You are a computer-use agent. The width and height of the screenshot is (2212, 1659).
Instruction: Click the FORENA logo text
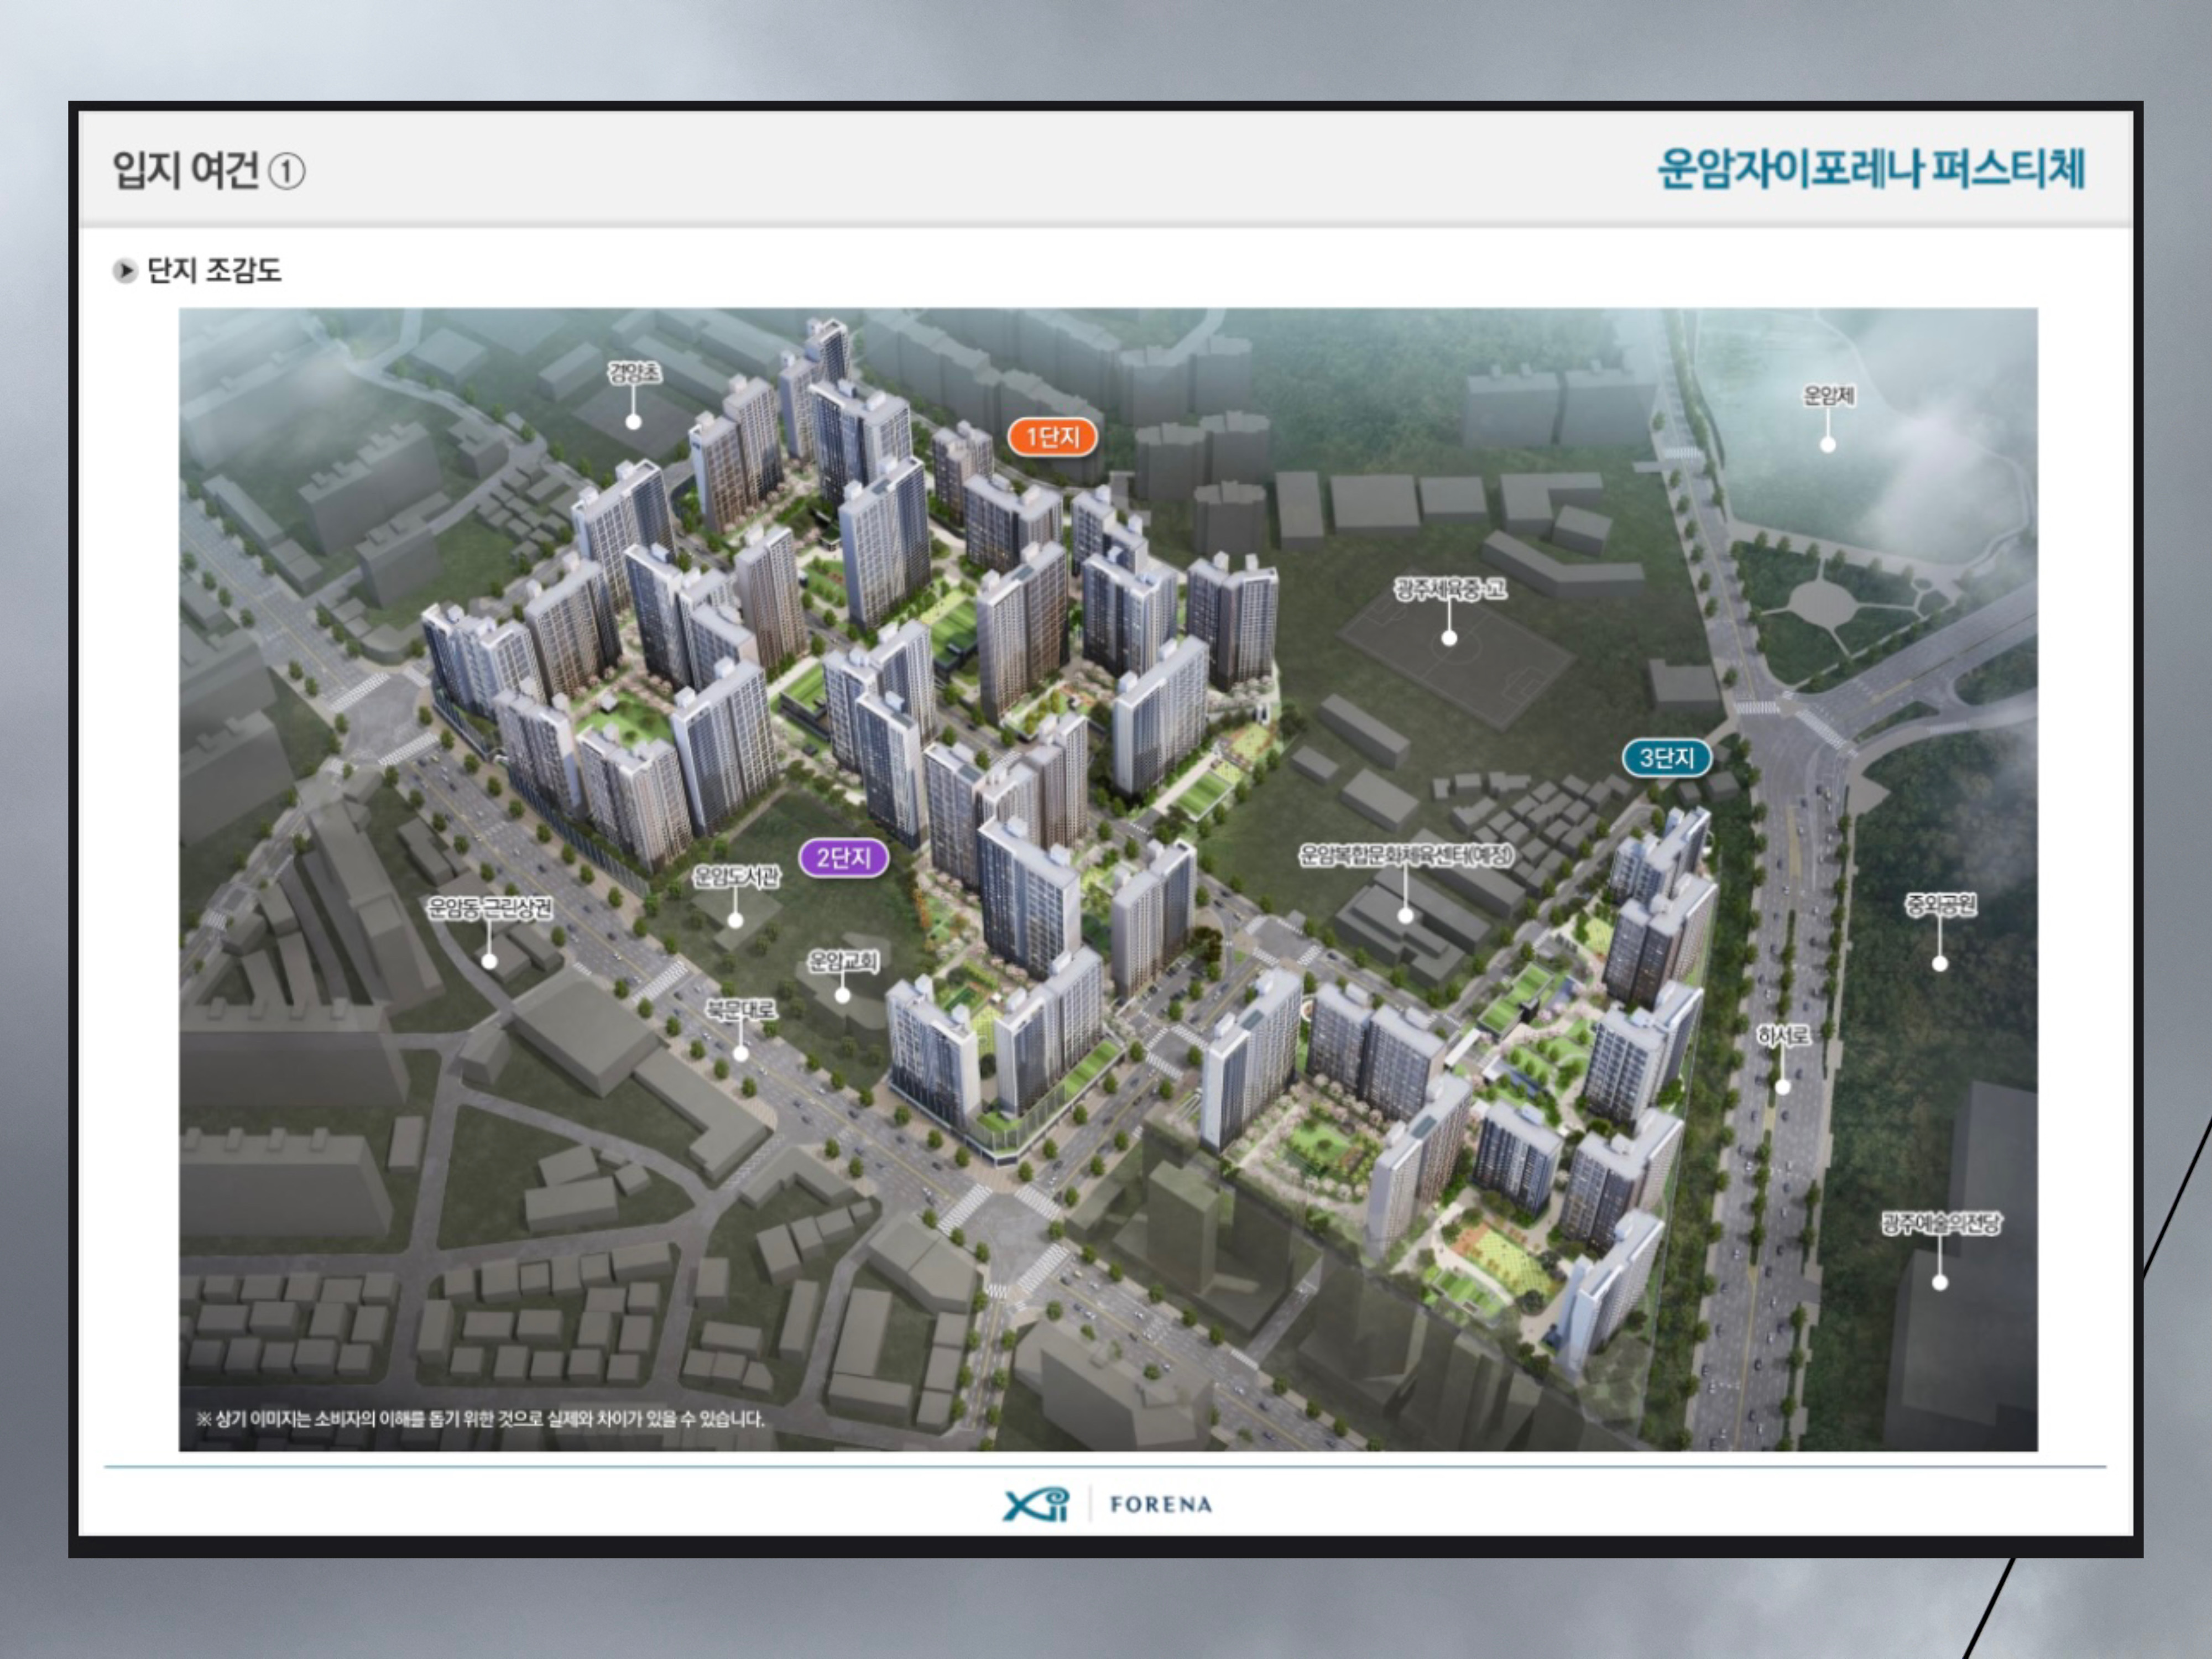pos(1160,1504)
